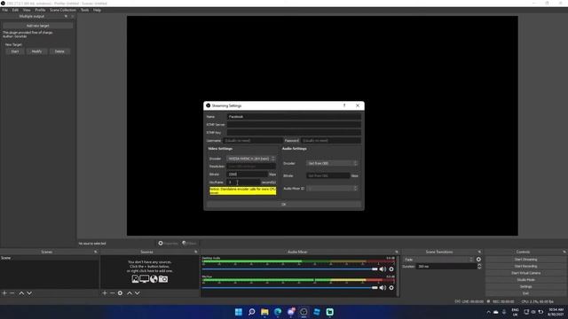The image size is (568, 319).
Task: Pop out the Scenes dock icon
Action: 96,252
